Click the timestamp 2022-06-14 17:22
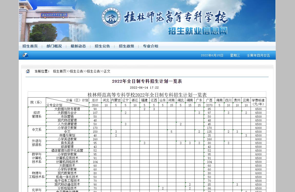The height and width of the screenshot is (192, 295). pos(144,88)
